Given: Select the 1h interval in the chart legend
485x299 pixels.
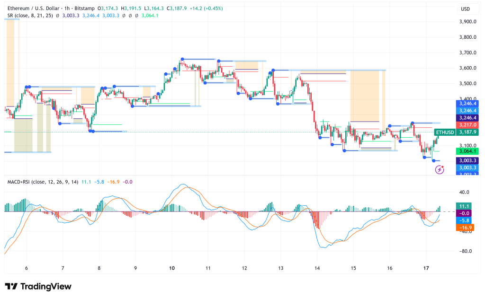Looking at the screenshot, I should tap(68, 8).
